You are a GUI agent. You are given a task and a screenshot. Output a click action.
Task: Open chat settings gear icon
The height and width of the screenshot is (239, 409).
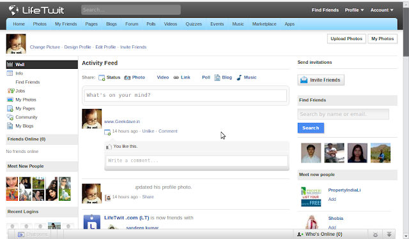375,235
